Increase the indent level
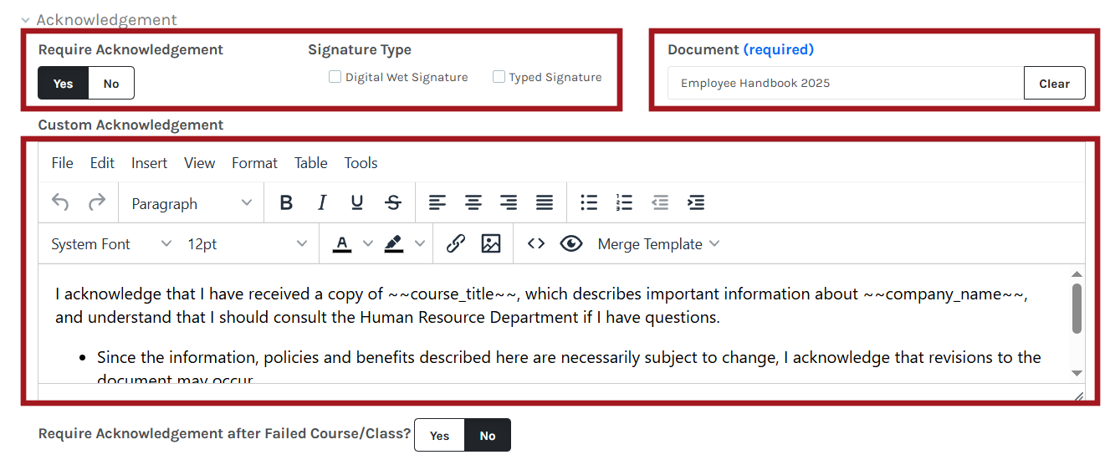Image resolution: width=1110 pixels, height=465 pixels. [x=696, y=202]
